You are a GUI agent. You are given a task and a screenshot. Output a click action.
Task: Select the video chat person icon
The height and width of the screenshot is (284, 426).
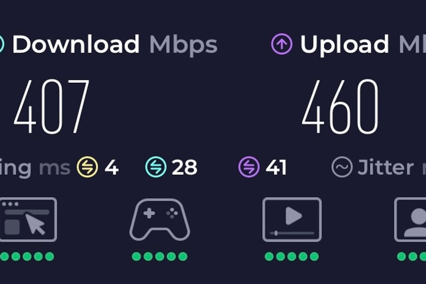(x=410, y=220)
